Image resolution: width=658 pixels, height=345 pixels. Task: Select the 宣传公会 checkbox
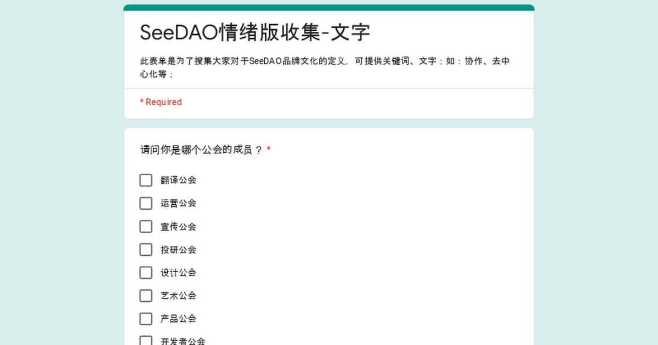(146, 226)
